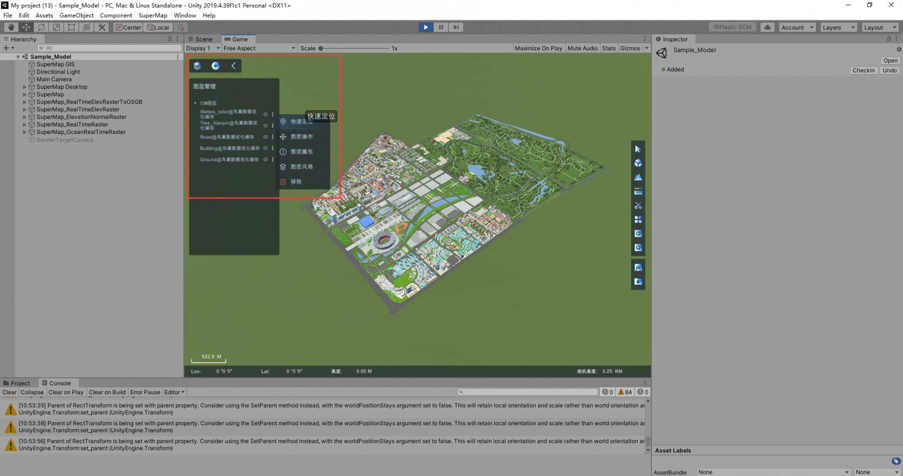Focus the Hierarchy search field
This screenshot has width=903, height=476.
109,48
